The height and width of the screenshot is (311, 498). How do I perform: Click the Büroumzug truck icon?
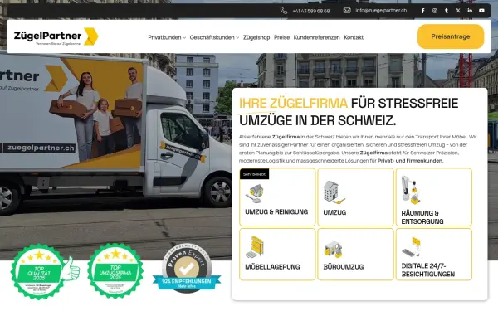(333, 250)
